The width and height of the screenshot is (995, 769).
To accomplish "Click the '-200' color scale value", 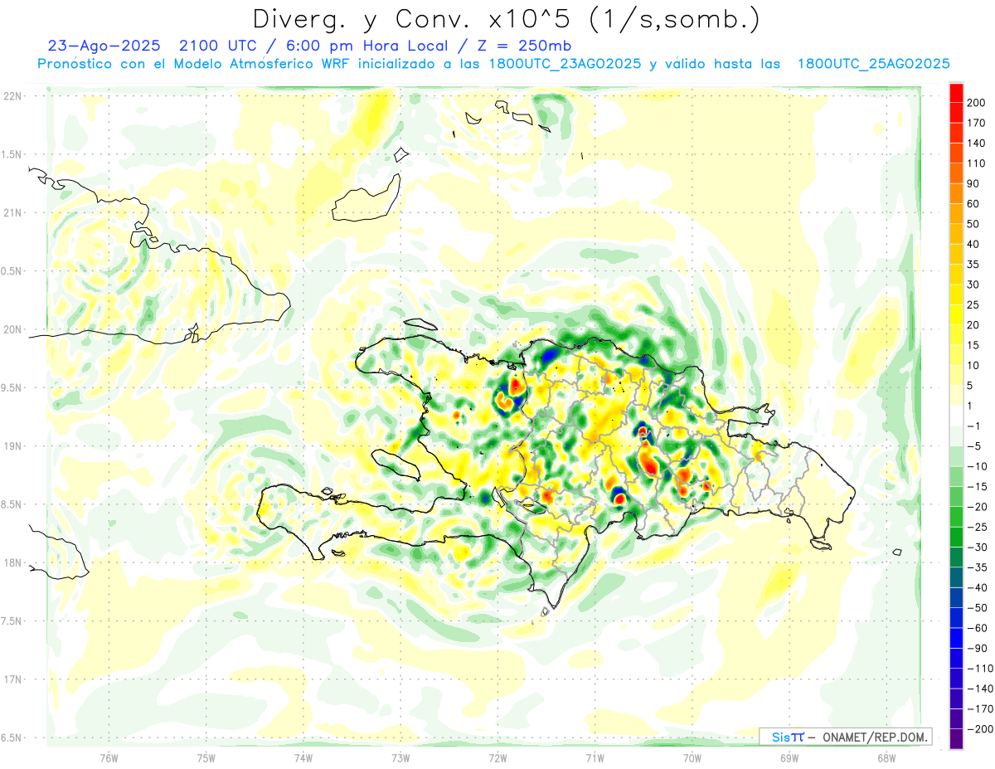I will [979, 729].
